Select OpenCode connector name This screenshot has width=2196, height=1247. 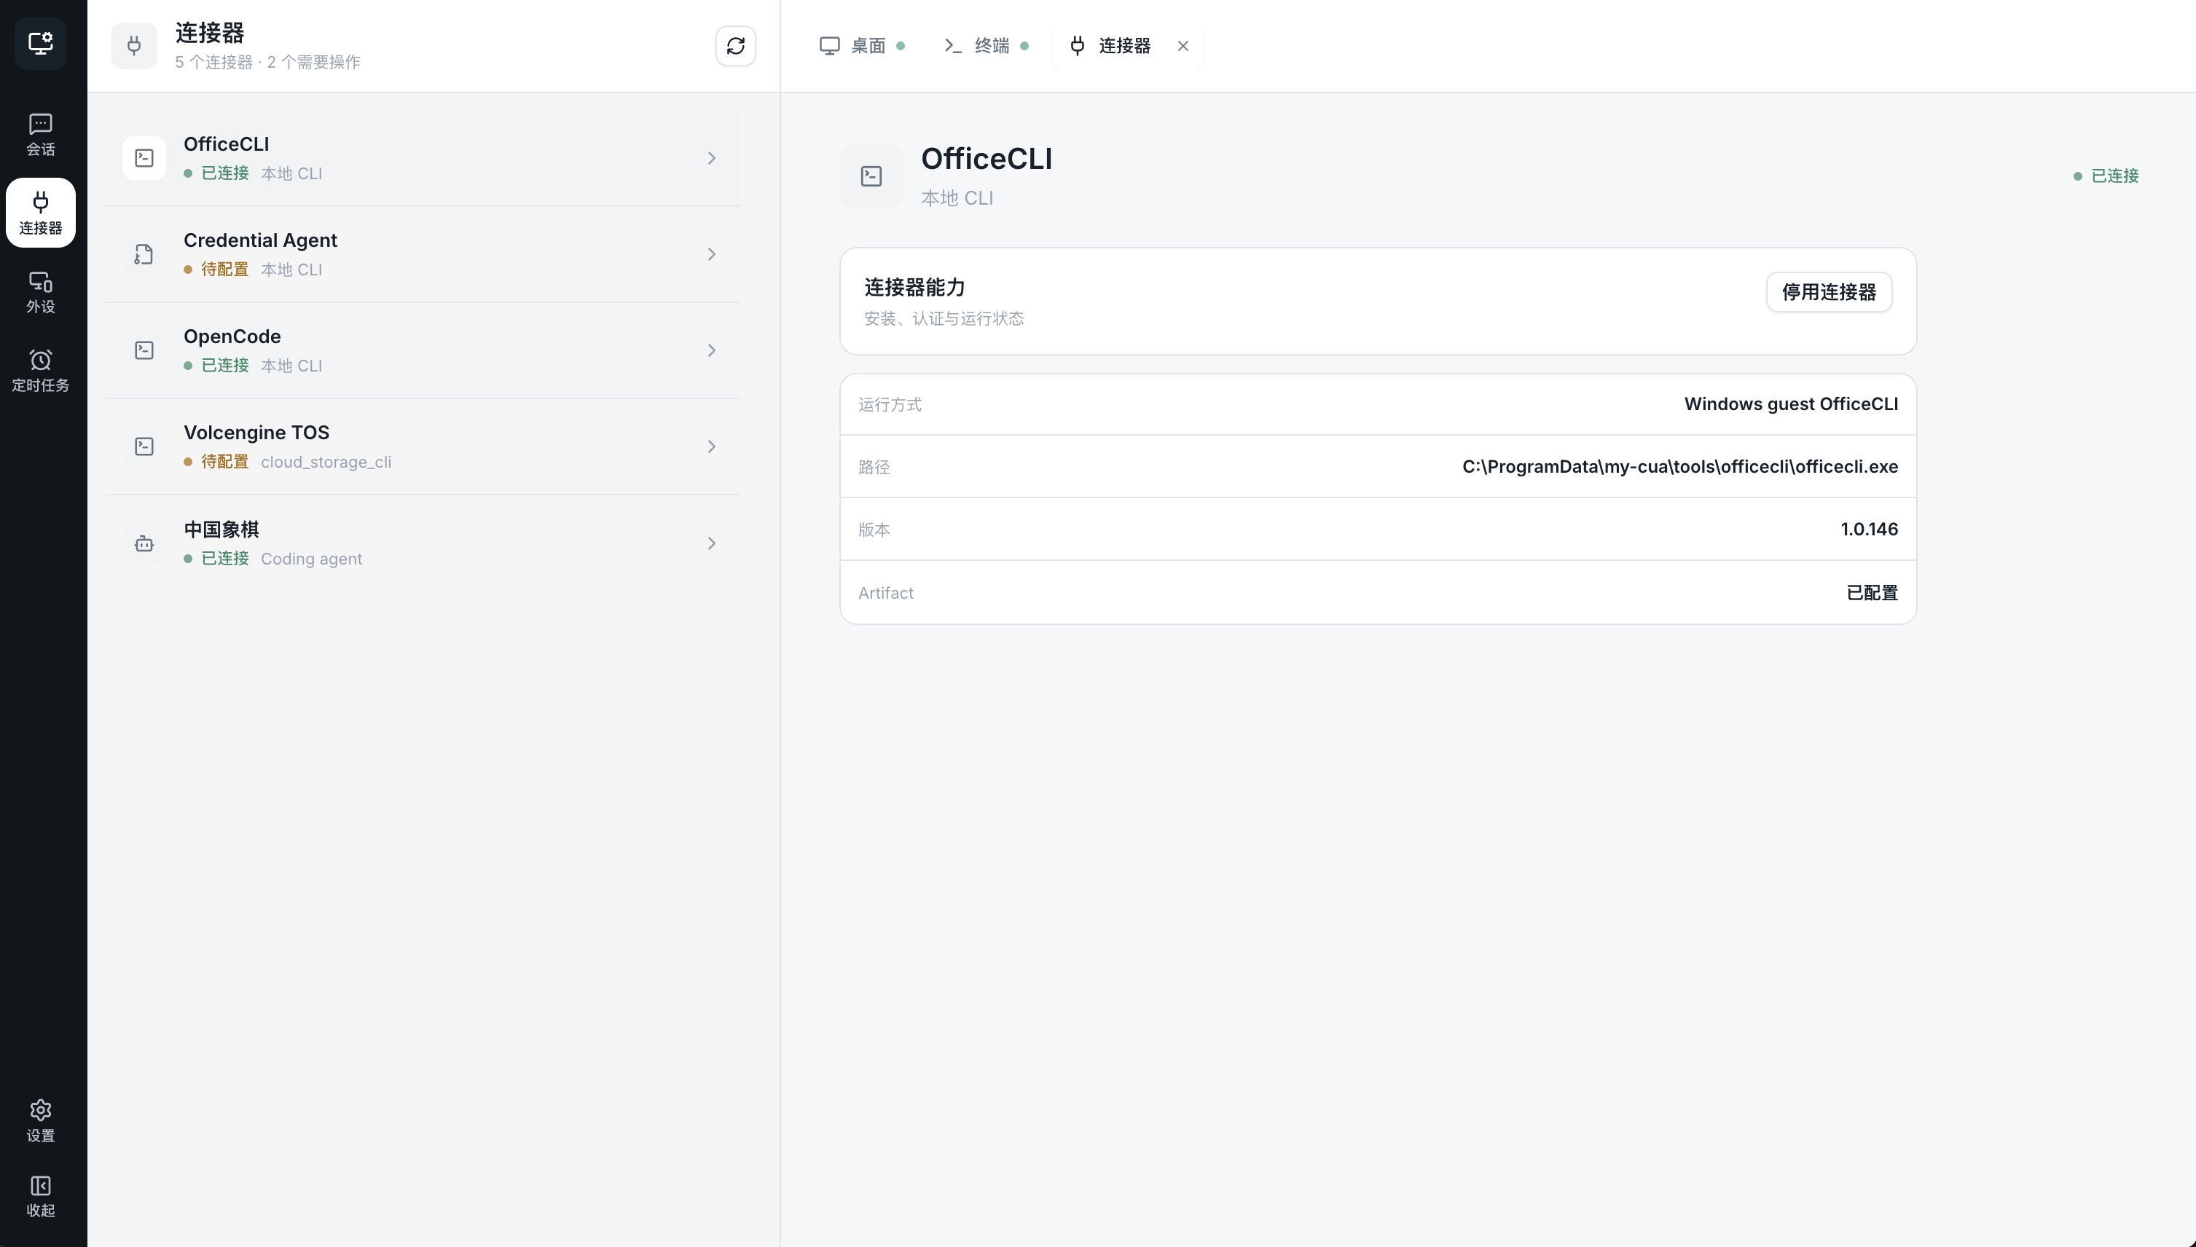click(232, 337)
